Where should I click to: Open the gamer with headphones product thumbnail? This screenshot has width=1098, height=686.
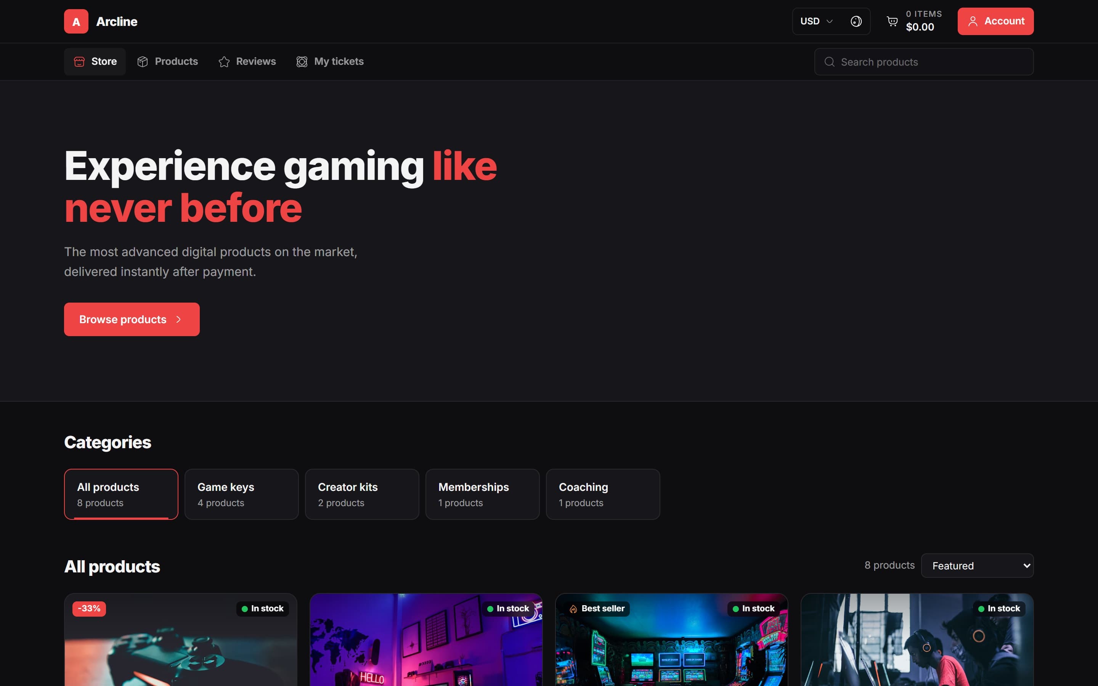[x=917, y=640]
